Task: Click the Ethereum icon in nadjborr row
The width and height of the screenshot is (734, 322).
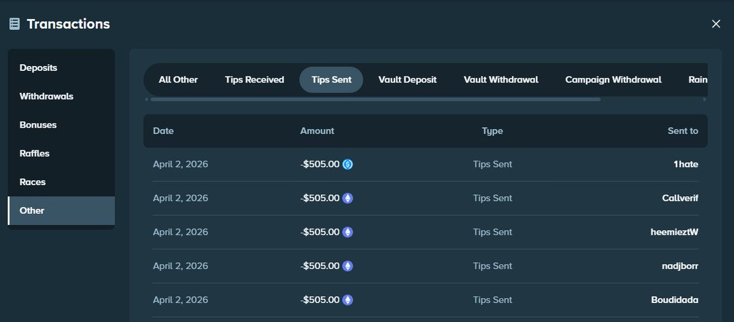Action: tap(347, 266)
